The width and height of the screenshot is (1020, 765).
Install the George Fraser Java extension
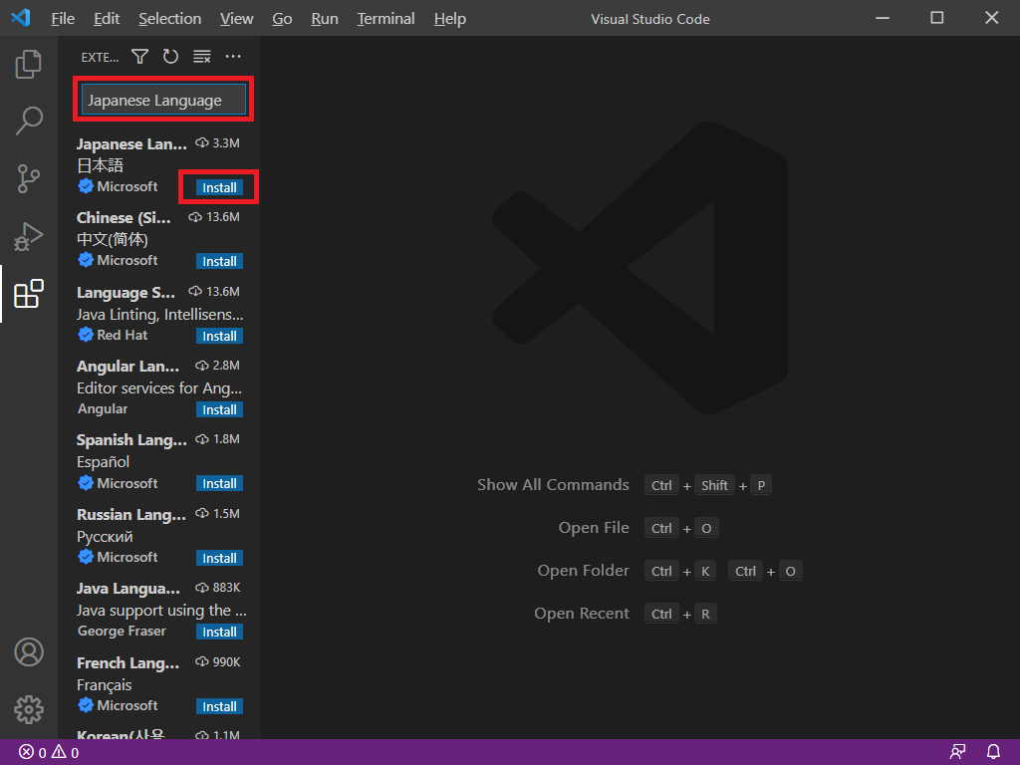point(219,632)
